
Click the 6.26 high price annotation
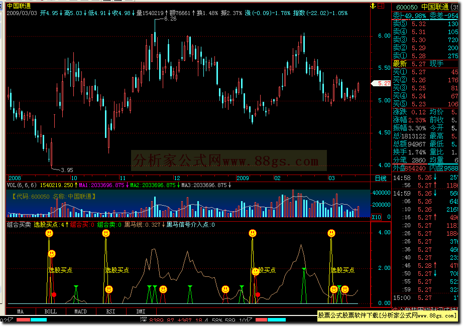click(x=170, y=19)
